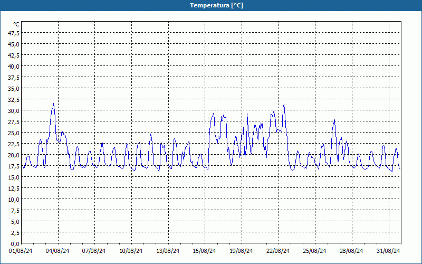422x264 pixels.
Task: Click the 19/08/24 date label
Action: coord(241,251)
